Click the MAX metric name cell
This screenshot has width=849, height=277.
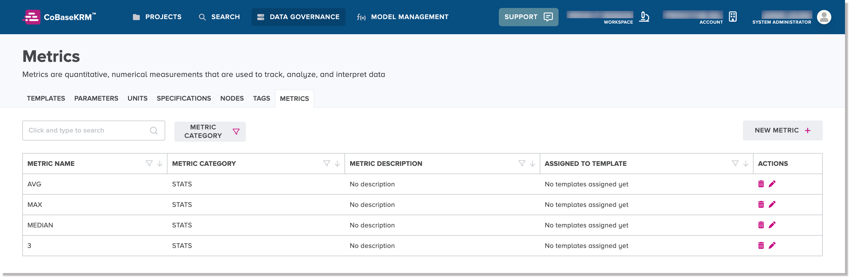point(95,204)
